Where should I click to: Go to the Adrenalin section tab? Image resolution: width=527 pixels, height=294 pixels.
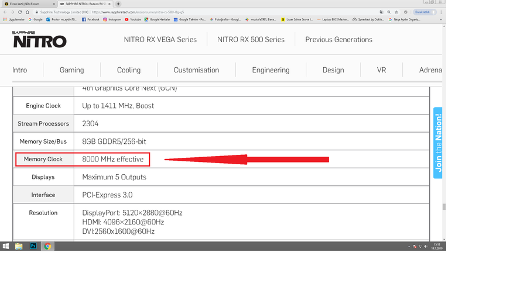pyautogui.click(x=430, y=70)
